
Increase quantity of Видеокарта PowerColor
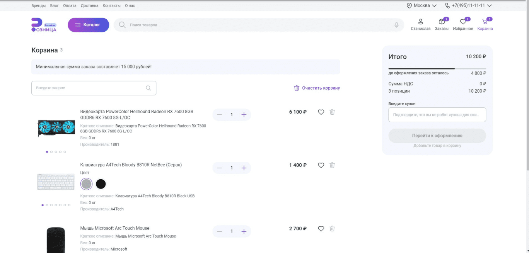coord(244,115)
